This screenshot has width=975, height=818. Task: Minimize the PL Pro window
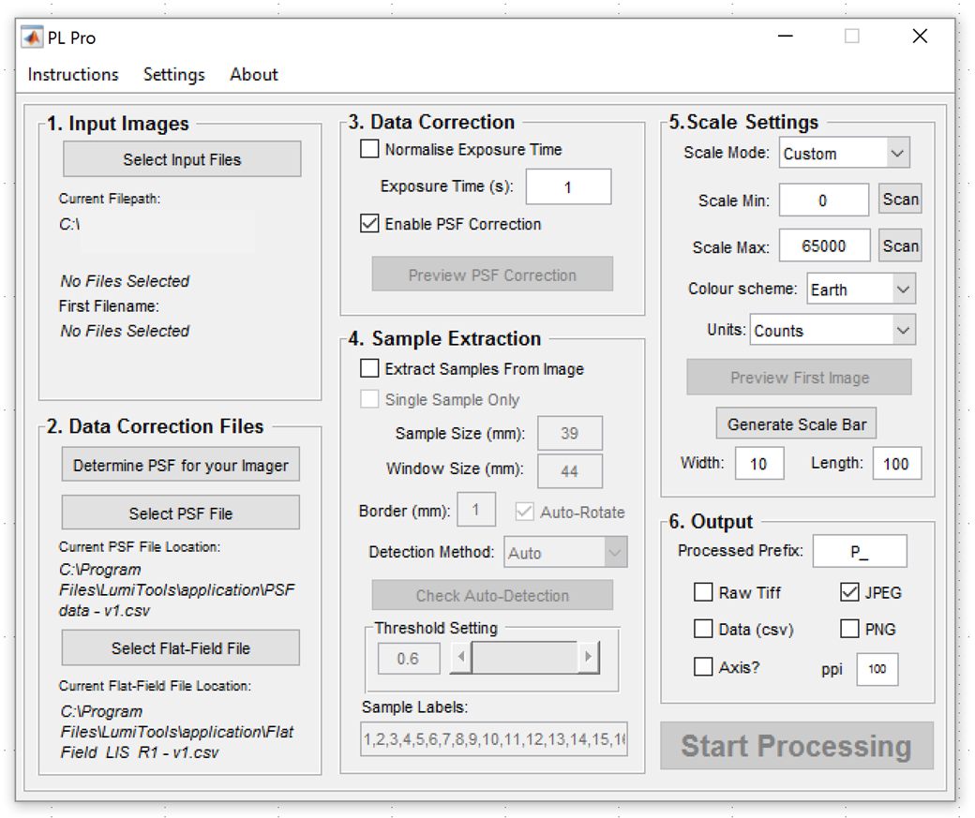[x=786, y=36]
